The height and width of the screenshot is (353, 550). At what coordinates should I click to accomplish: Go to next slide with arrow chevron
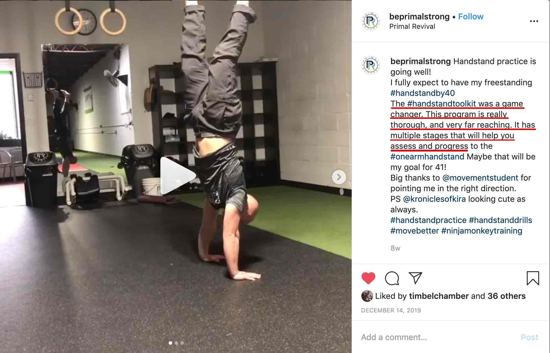339,177
